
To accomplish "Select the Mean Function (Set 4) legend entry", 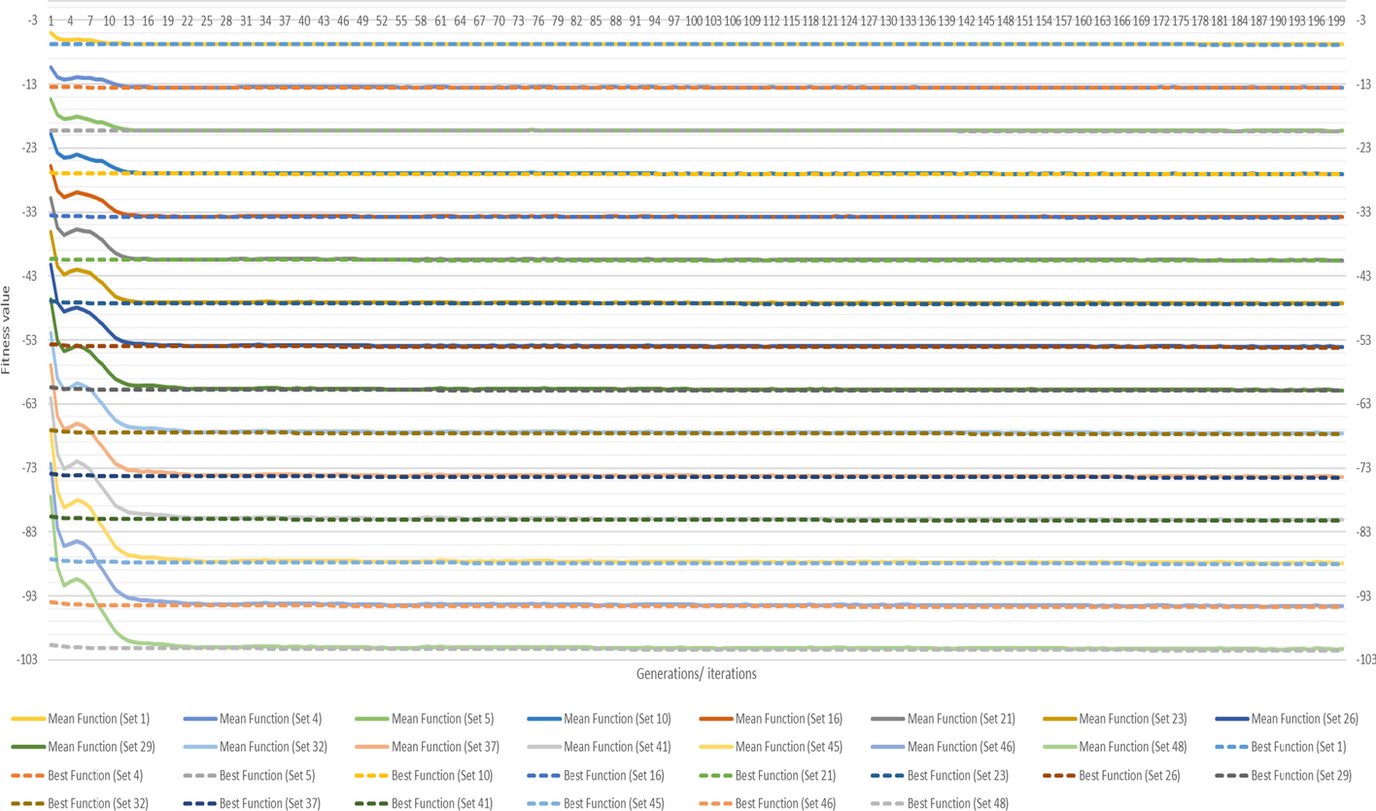I will click(253, 719).
